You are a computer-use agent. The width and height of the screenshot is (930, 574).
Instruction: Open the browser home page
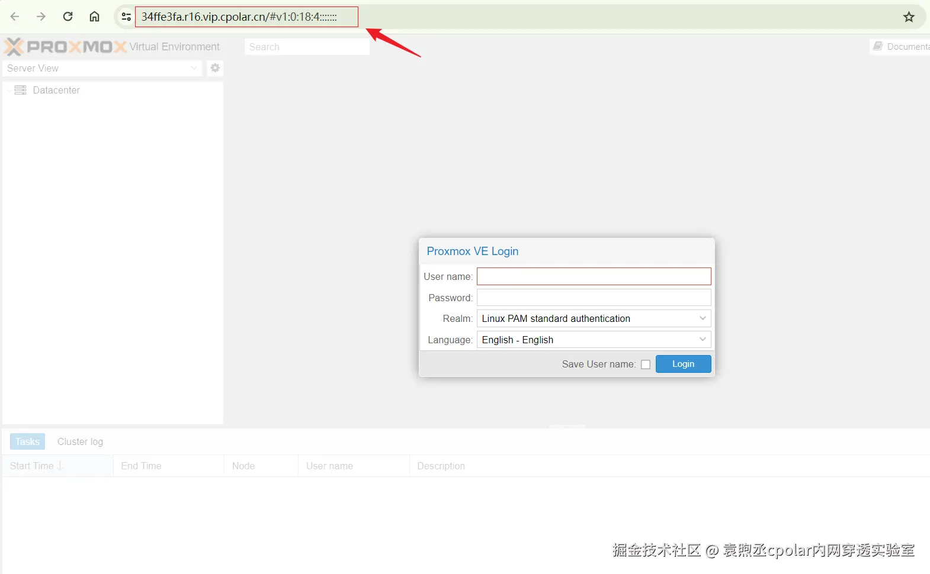pyautogui.click(x=94, y=17)
